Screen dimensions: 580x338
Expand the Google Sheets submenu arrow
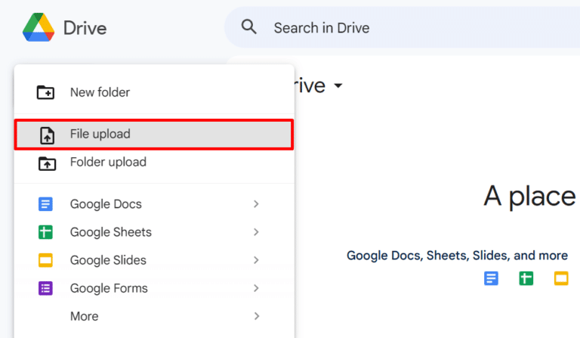coord(256,232)
